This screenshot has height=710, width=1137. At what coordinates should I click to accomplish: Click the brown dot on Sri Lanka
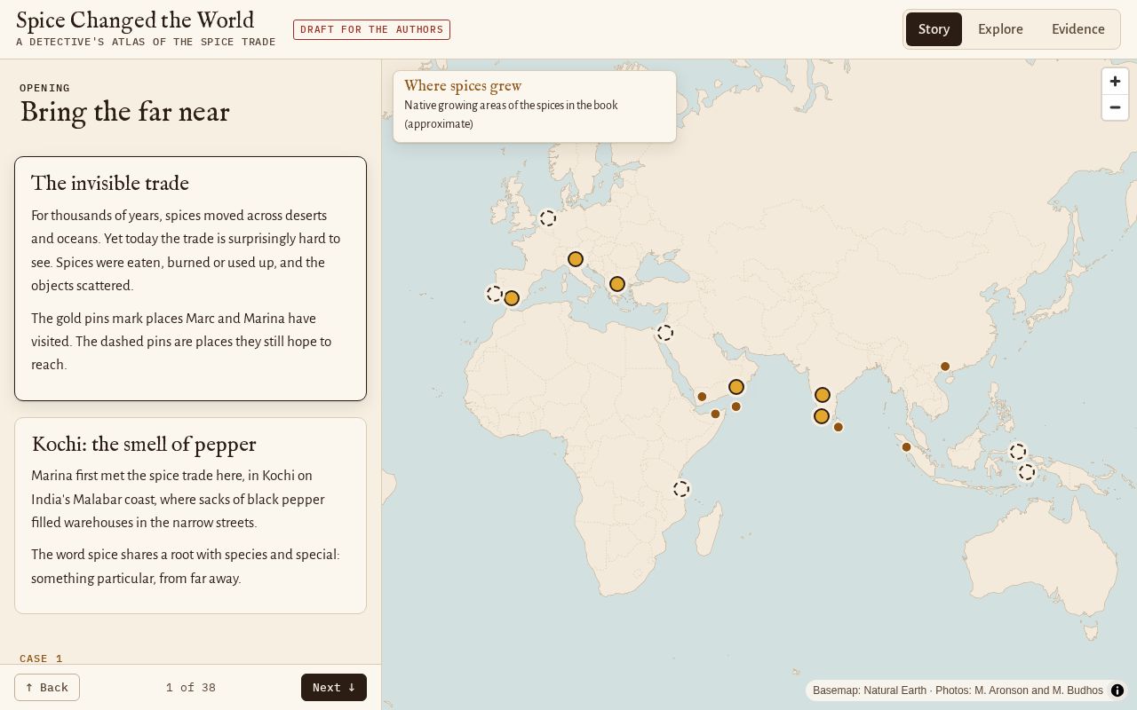click(x=838, y=428)
